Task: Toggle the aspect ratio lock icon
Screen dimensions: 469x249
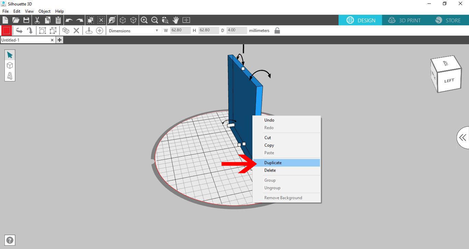Action: point(277,31)
